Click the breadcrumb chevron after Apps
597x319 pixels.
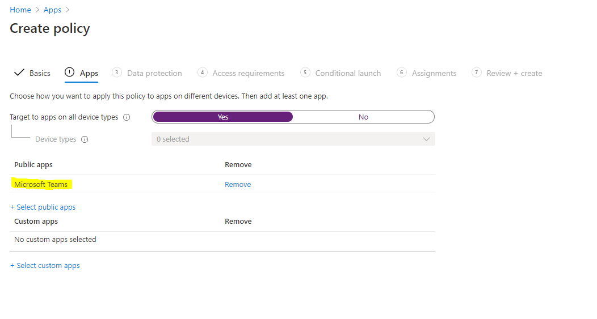(68, 10)
